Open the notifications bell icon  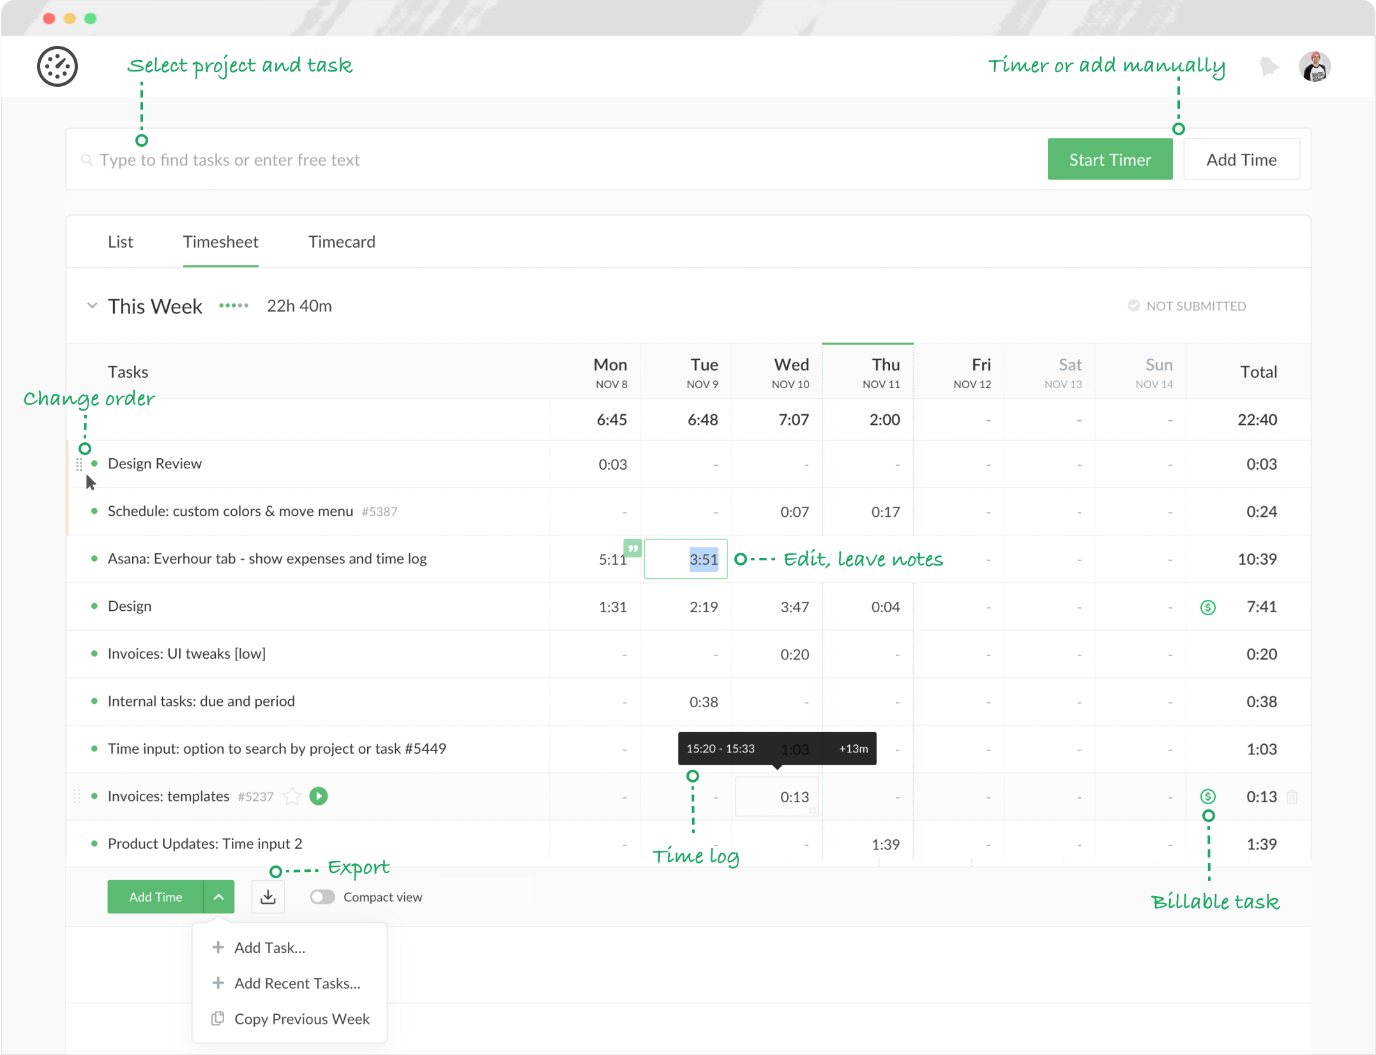[1269, 66]
